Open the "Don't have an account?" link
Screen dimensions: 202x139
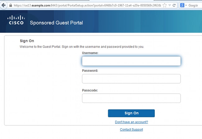[x=131, y=122]
